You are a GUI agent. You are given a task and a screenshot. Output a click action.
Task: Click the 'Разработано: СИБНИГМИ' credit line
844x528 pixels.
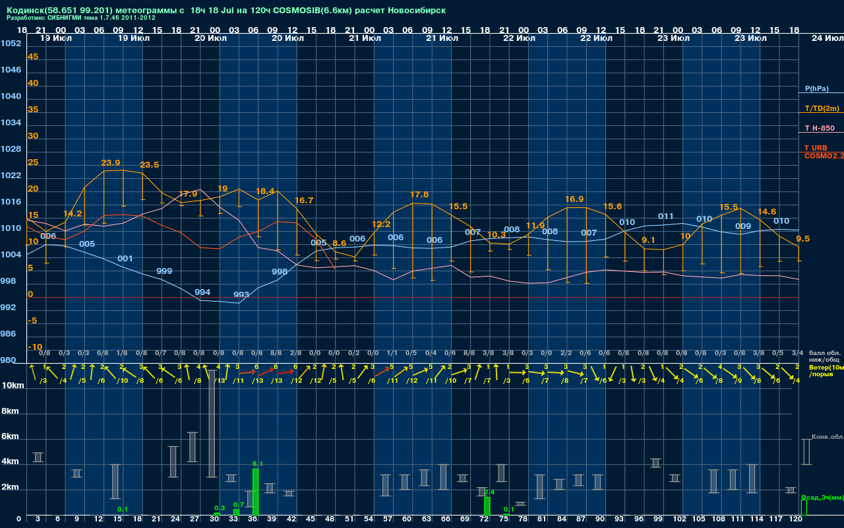tap(81, 18)
